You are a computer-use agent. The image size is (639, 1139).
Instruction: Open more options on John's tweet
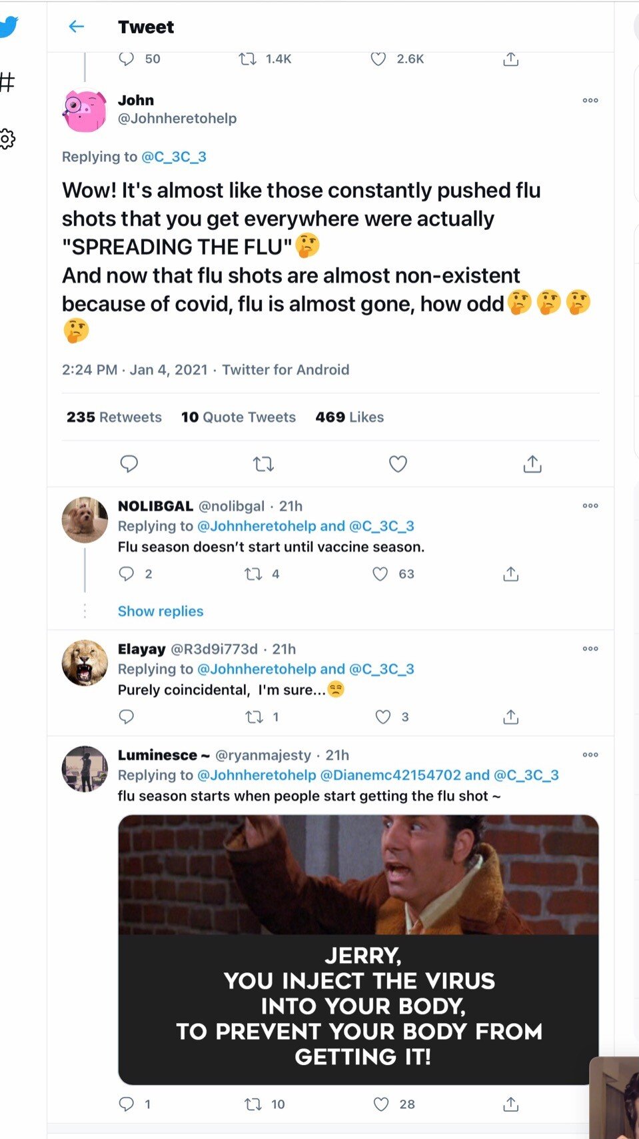(x=590, y=101)
